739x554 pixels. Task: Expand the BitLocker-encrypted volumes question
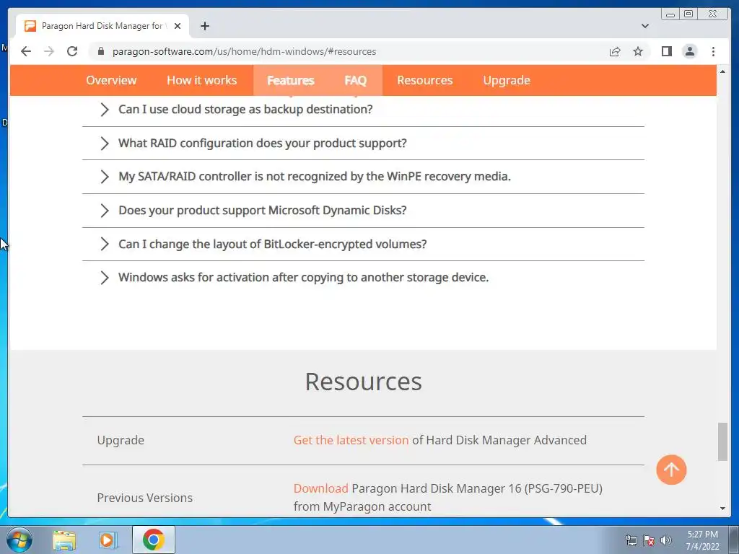point(363,244)
